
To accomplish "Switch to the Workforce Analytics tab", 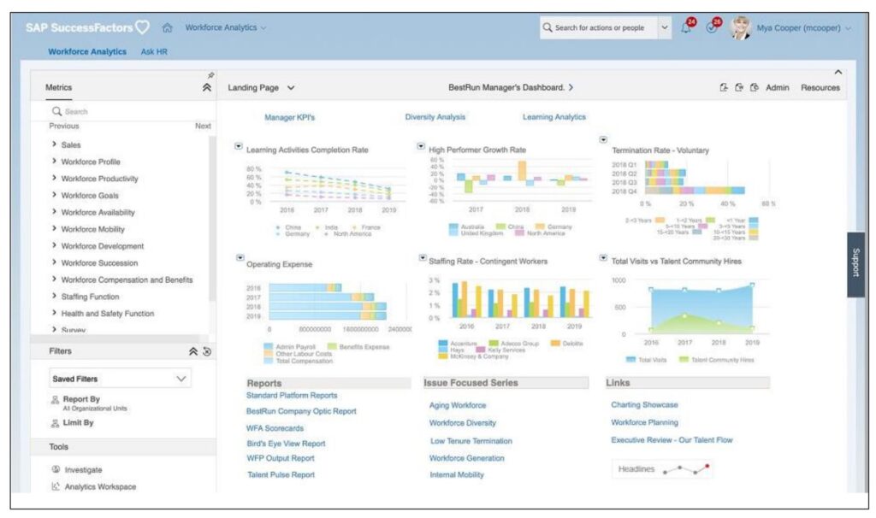I will click(x=87, y=51).
